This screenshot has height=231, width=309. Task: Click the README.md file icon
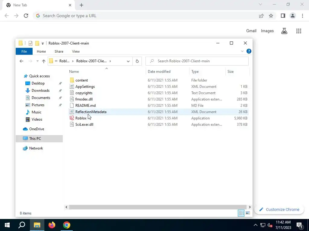[x=72, y=105]
